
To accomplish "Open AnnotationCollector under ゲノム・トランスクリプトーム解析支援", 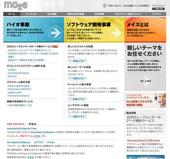I will (x=19, y=73).
